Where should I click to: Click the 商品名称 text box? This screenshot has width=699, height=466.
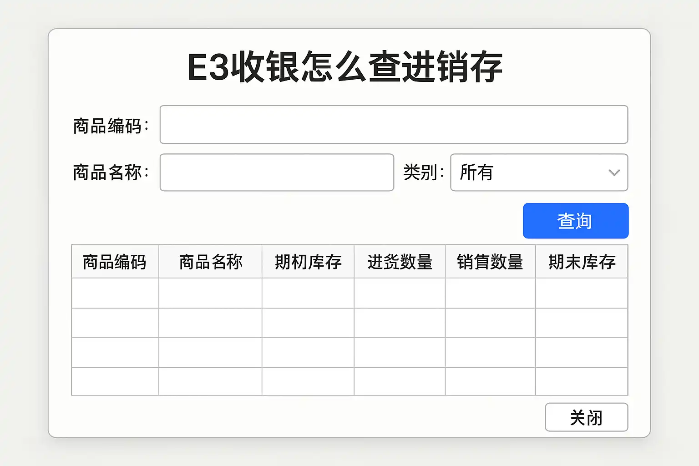(277, 172)
